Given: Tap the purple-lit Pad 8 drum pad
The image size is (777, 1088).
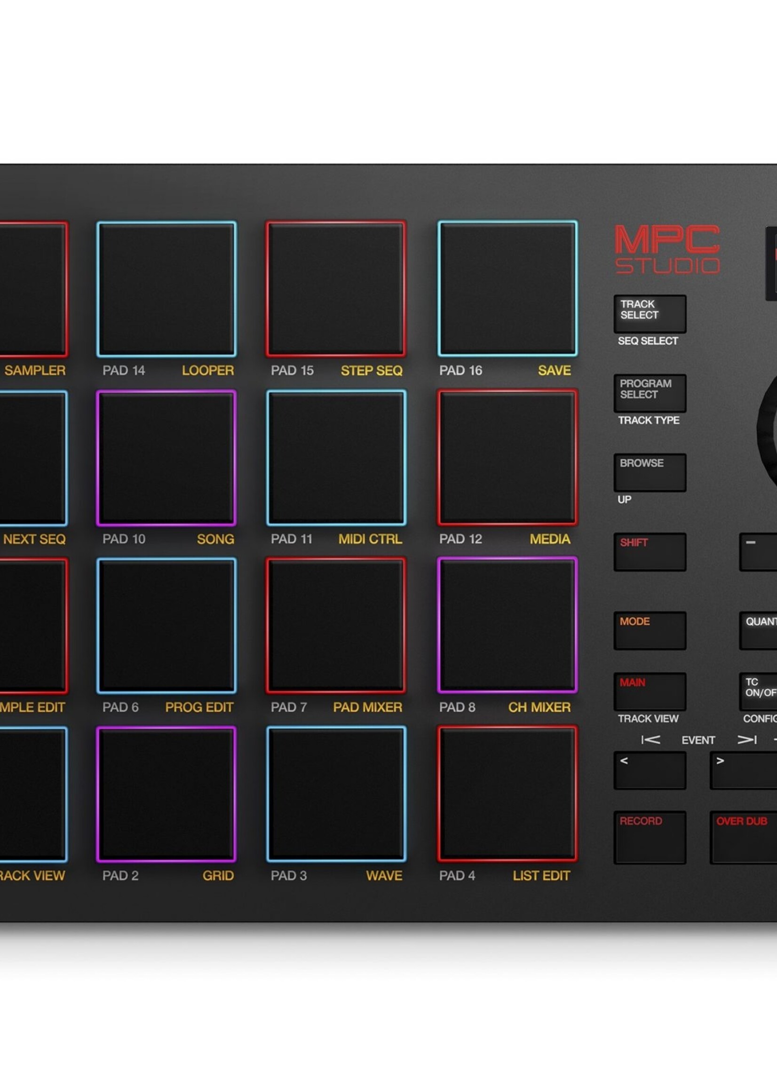Looking at the screenshot, I should click(x=507, y=626).
